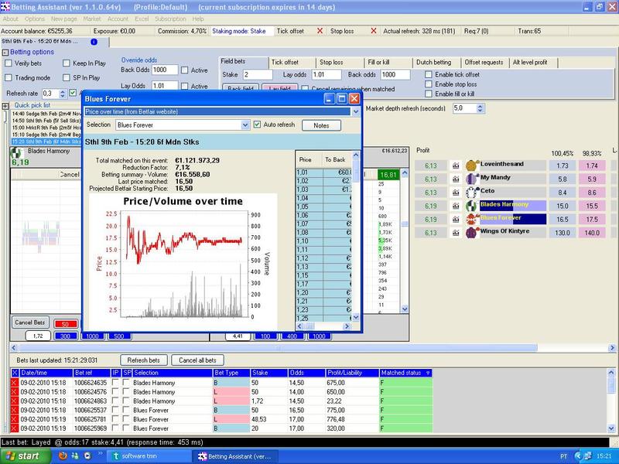Screen dimensions: 619x464
Task: Switch to Fill or kill tab
Action: 378,63
